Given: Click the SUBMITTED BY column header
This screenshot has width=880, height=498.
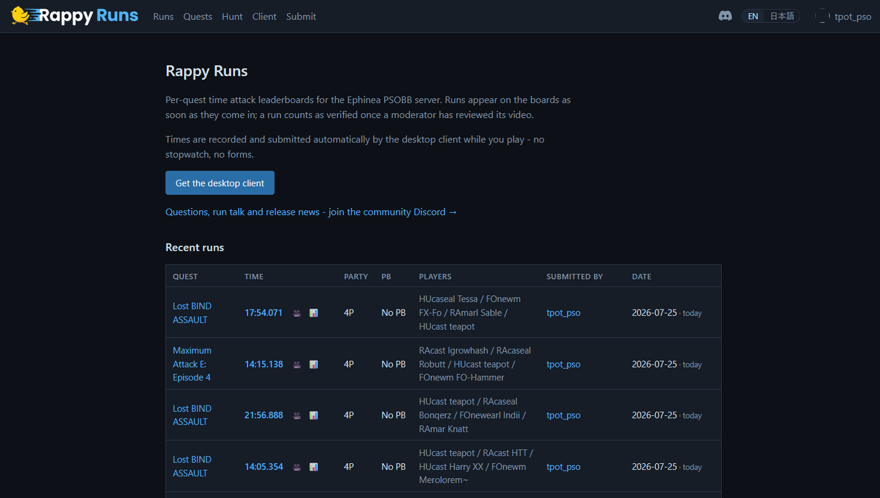Looking at the screenshot, I should click(x=574, y=276).
